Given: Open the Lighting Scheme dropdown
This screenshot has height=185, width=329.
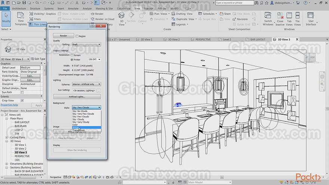Looking at the screenshot, I should click(86, 84).
